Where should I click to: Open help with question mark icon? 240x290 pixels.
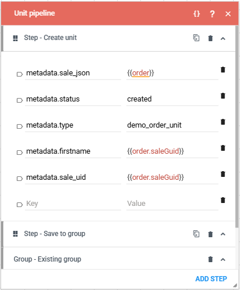click(212, 14)
